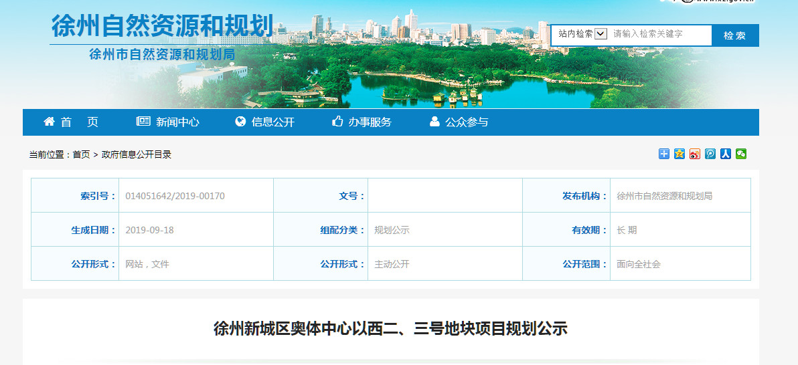Select disclosure form value 网站，文件

click(x=147, y=264)
